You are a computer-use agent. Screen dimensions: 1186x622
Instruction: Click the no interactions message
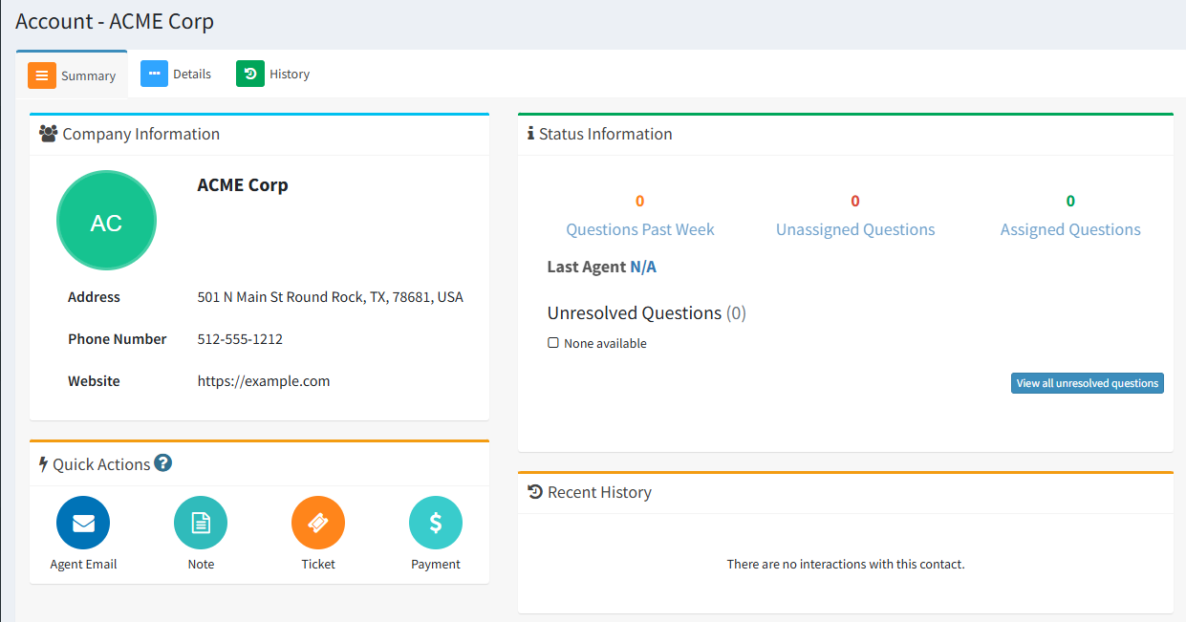846,564
